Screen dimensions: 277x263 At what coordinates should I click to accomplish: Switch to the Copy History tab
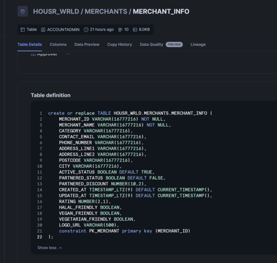tap(119, 45)
